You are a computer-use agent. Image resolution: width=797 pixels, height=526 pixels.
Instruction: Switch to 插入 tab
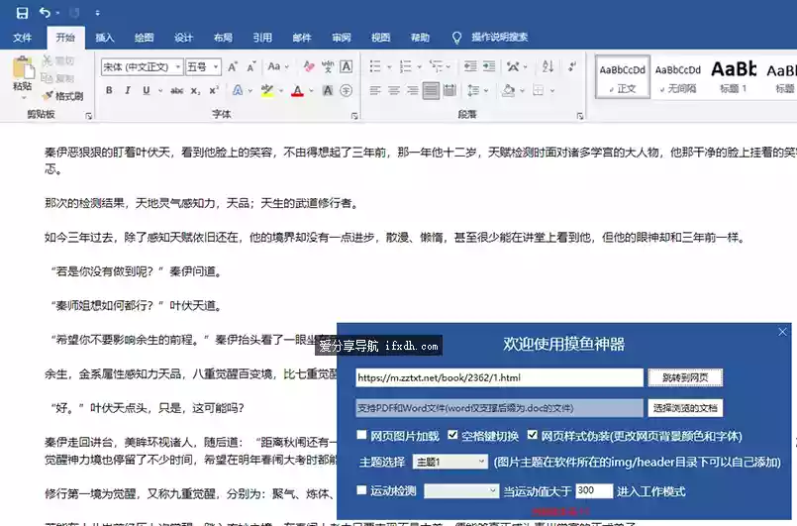click(x=105, y=37)
